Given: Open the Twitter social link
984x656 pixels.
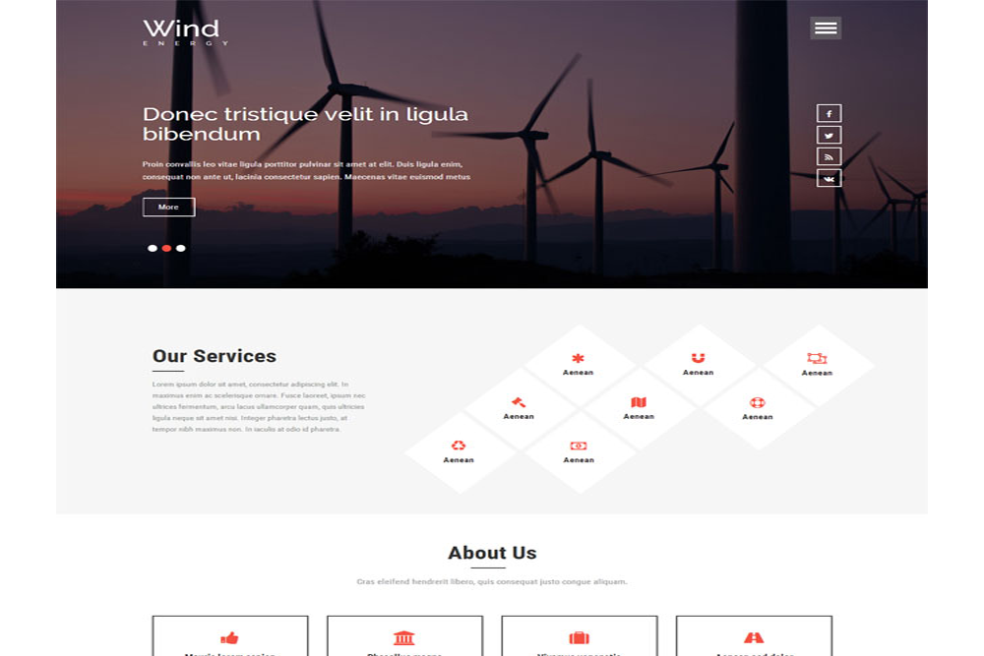Looking at the screenshot, I should click(x=829, y=135).
